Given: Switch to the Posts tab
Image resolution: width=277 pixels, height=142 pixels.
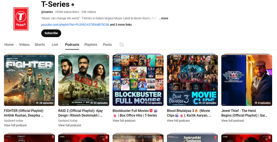Looking at the screenshot, I should (107, 45).
